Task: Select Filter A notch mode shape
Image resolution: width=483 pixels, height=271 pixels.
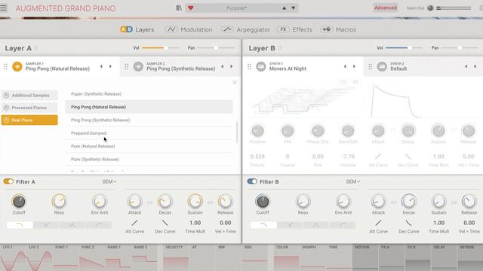Action: (46, 225)
